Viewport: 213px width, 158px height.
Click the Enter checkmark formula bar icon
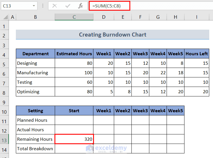(x=68, y=6)
